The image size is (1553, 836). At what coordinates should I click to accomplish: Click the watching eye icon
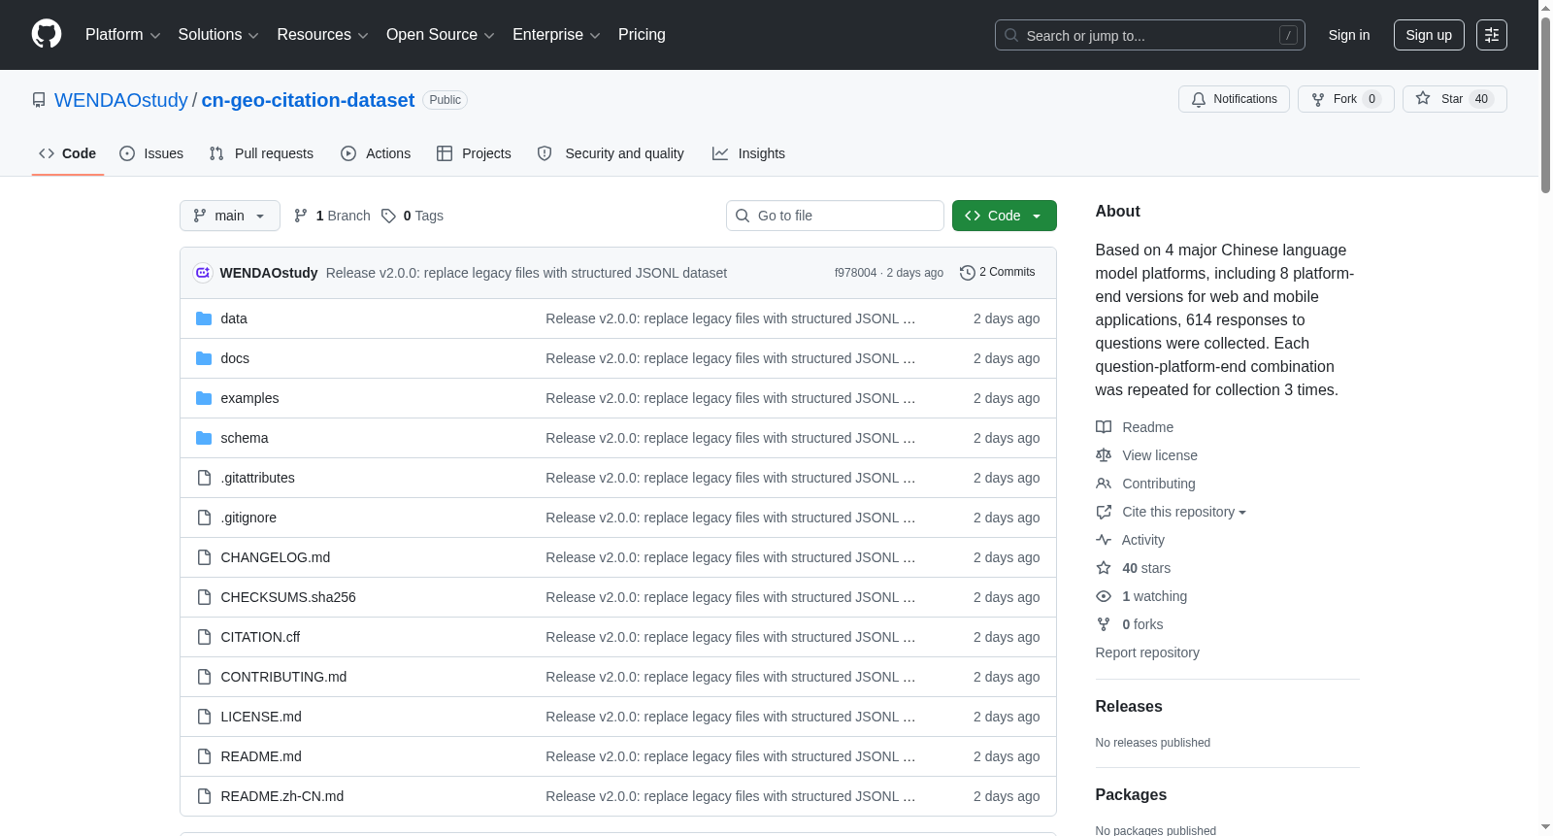1104,596
